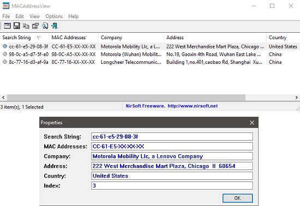
Task: Sort by Address column header
Action: [215, 38]
